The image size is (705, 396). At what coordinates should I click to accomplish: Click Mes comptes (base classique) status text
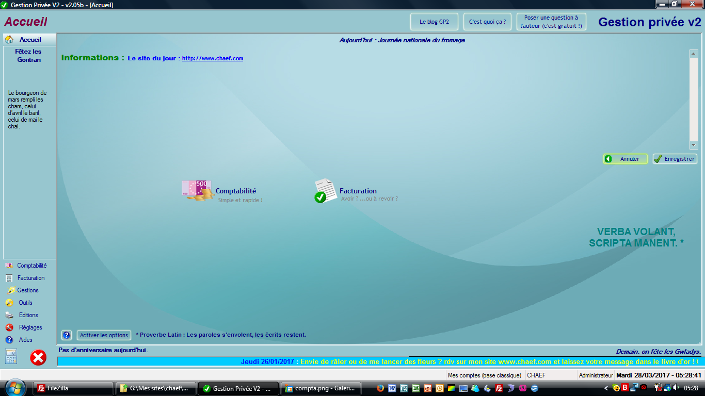(x=484, y=375)
